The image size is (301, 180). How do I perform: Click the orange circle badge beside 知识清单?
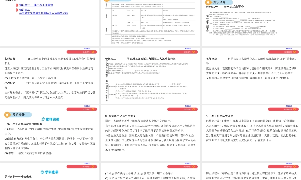(x=208, y=2)
